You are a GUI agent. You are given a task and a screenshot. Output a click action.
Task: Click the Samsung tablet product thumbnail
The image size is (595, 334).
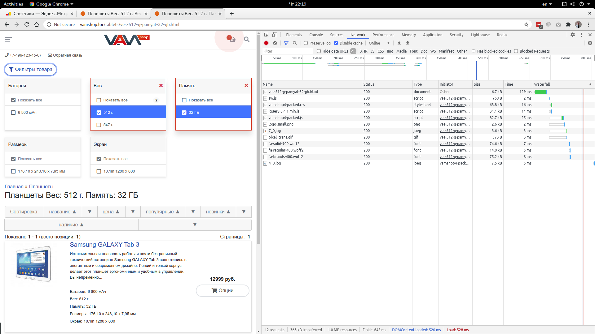33,264
